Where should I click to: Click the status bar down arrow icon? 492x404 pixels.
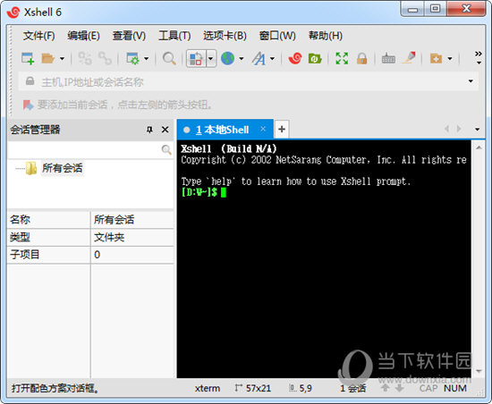pyautogui.click(x=399, y=388)
